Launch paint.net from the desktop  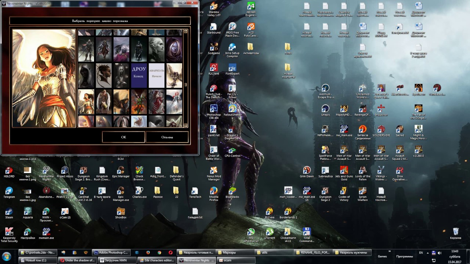214,131
